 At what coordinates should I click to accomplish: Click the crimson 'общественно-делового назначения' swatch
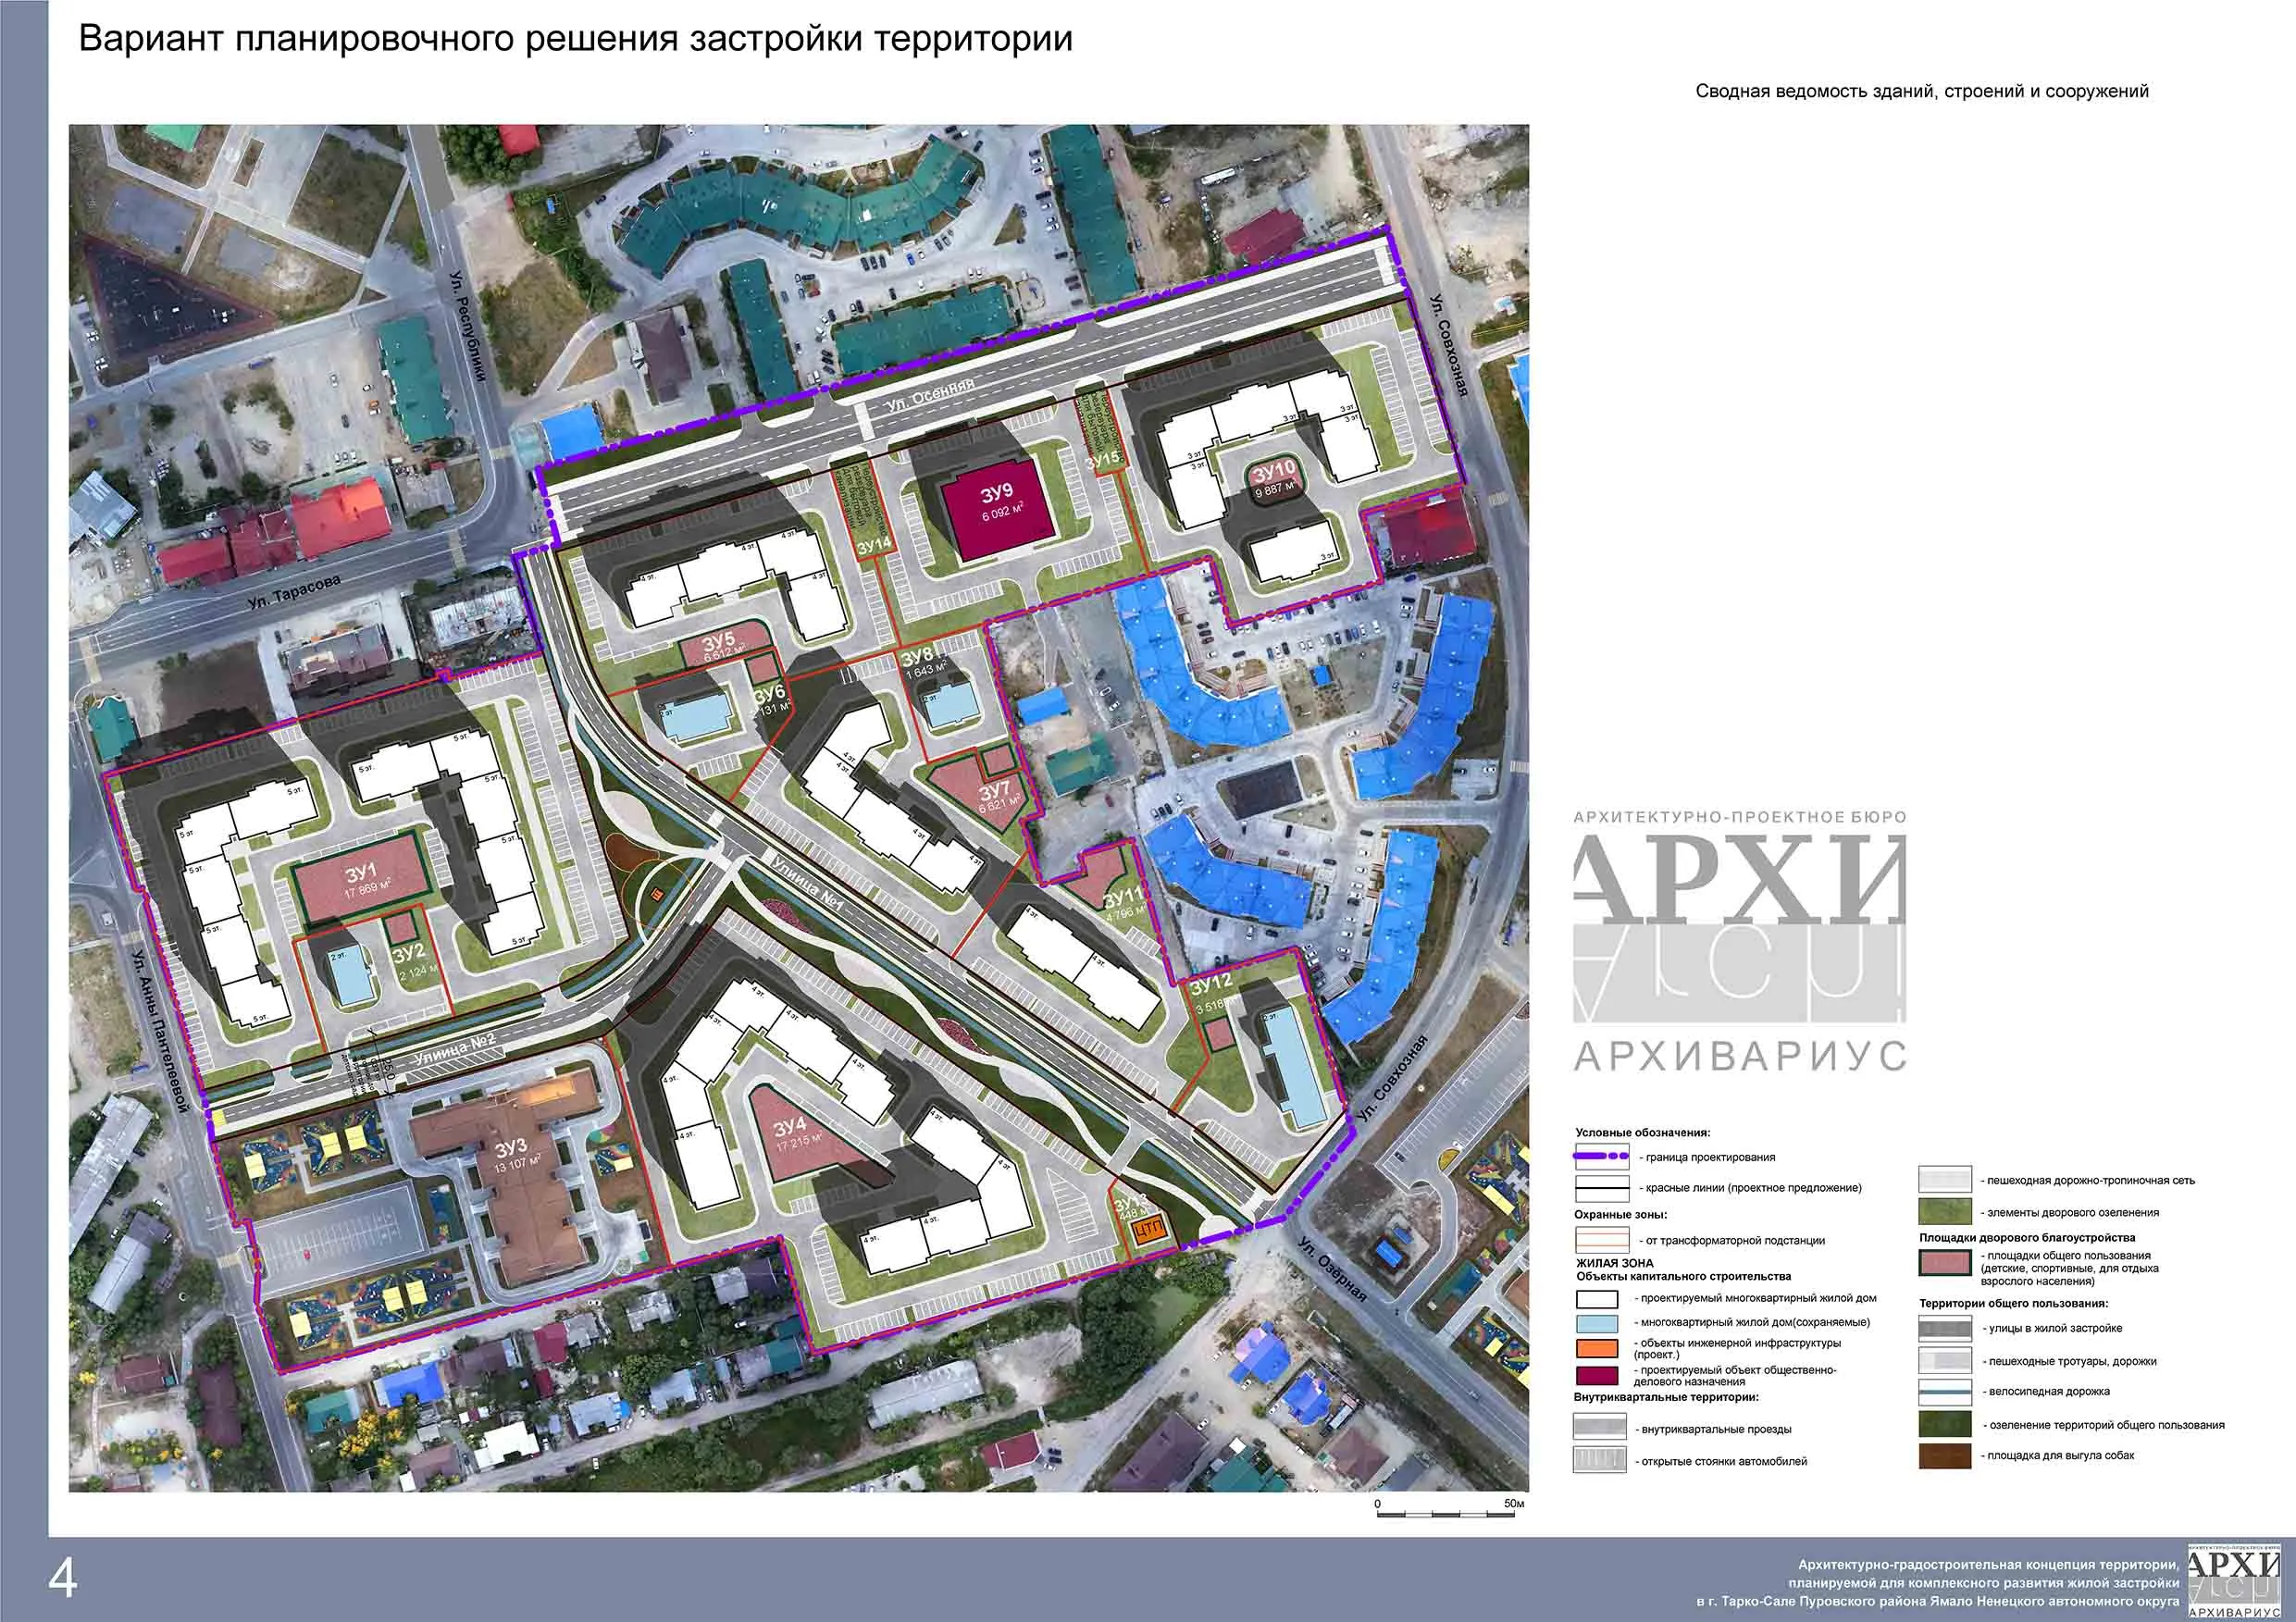[x=1597, y=1374]
